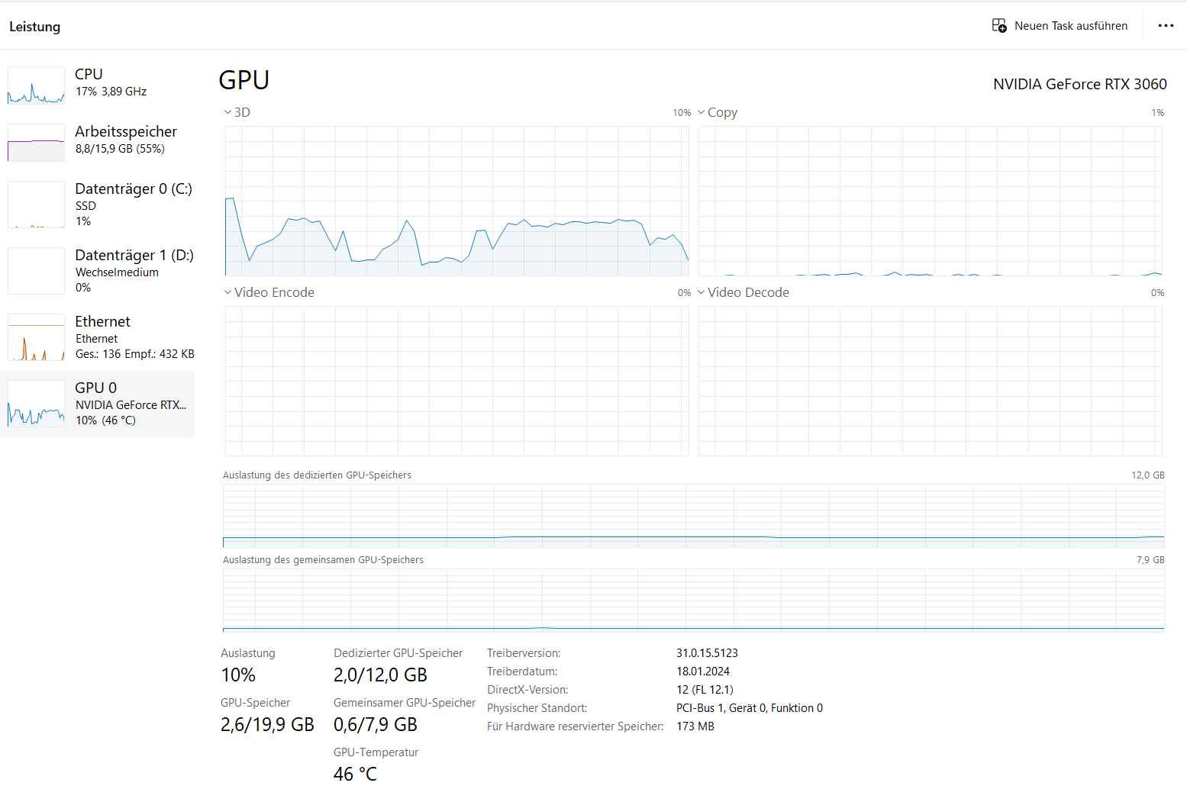
Task: Select the GPU 0 mini graph thumbnail
Action: click(x=36, y=404)
